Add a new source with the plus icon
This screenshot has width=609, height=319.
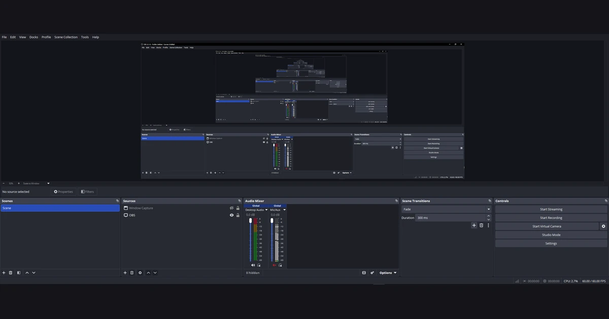tap(125, 272)
